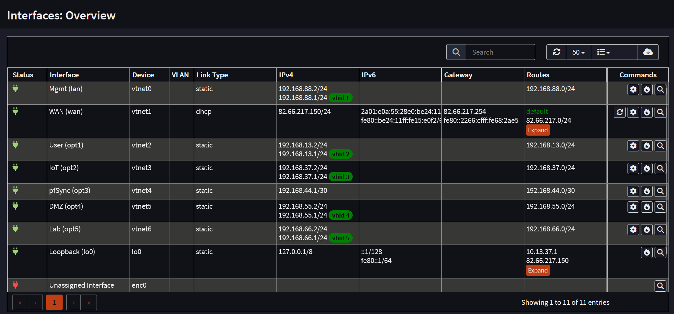View details magnifier for DMZ (opt4) interface
The width and height of the screenshot is (674, 314).
click(x=660, y=207)
